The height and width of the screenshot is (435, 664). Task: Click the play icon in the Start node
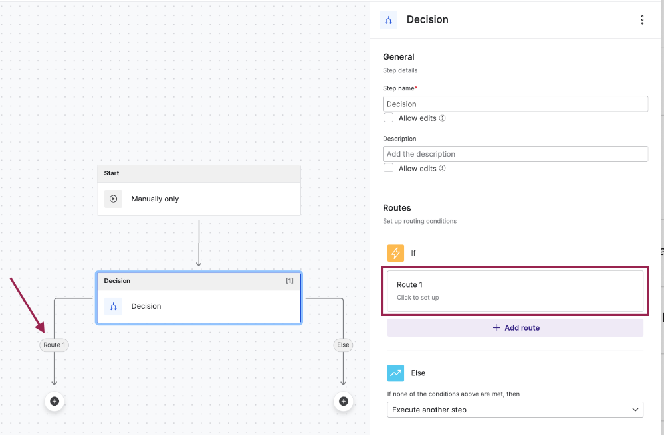coord(114,199)
